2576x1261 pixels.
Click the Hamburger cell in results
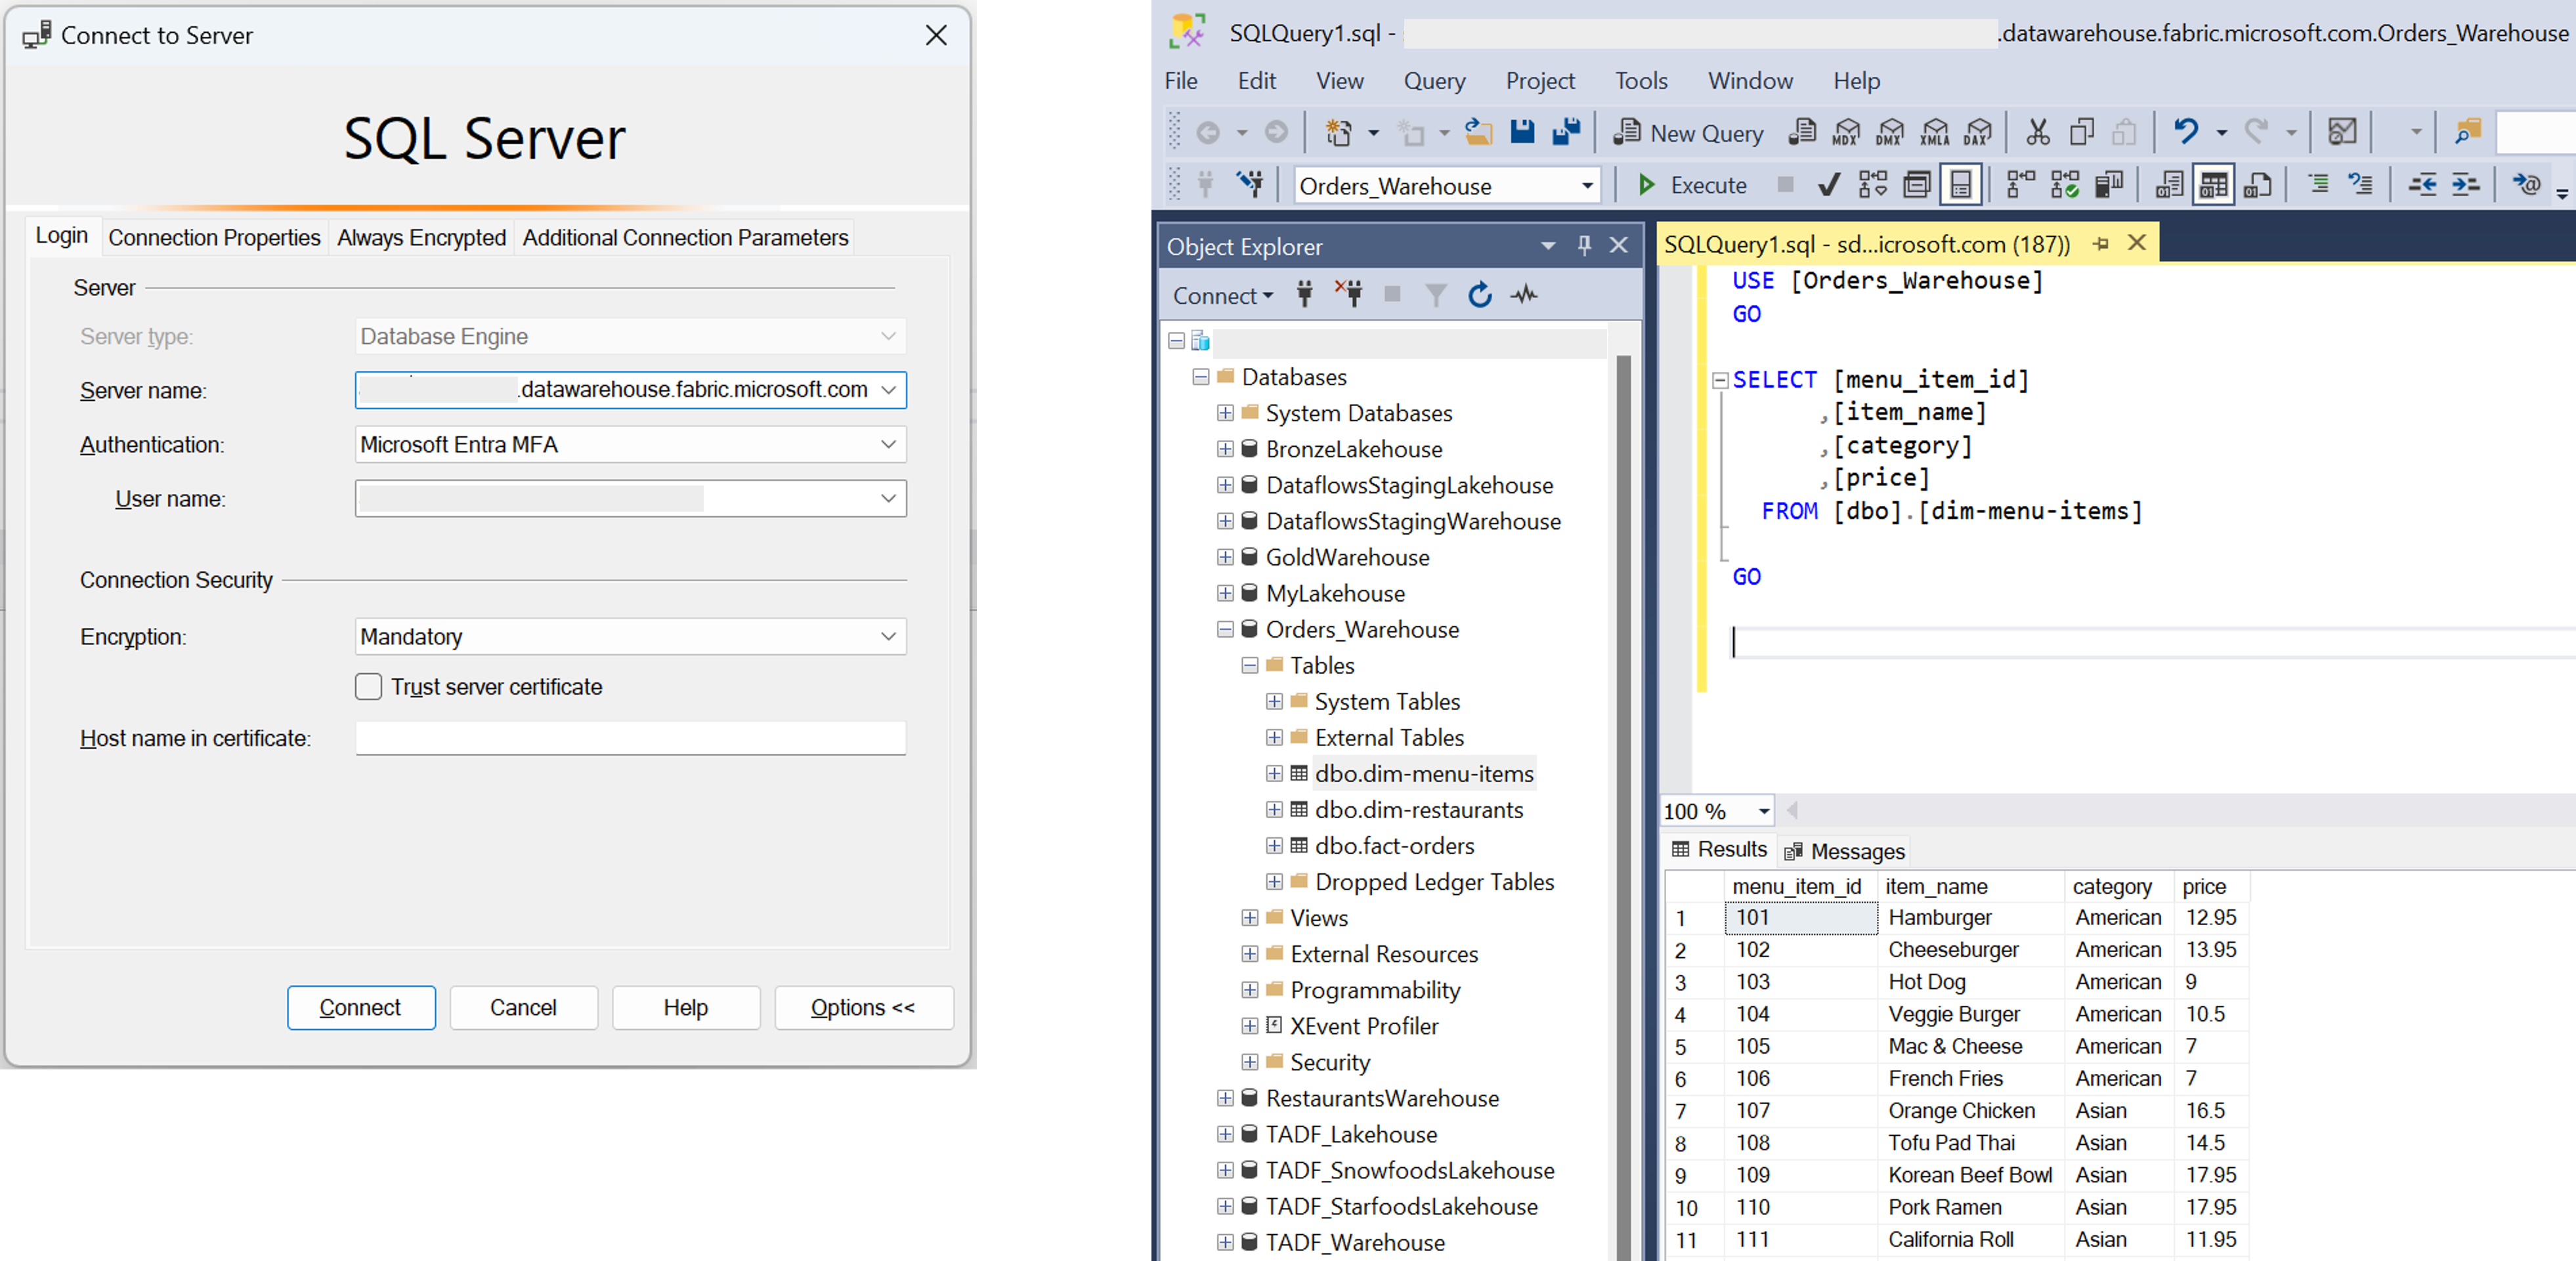point(1970,917)
